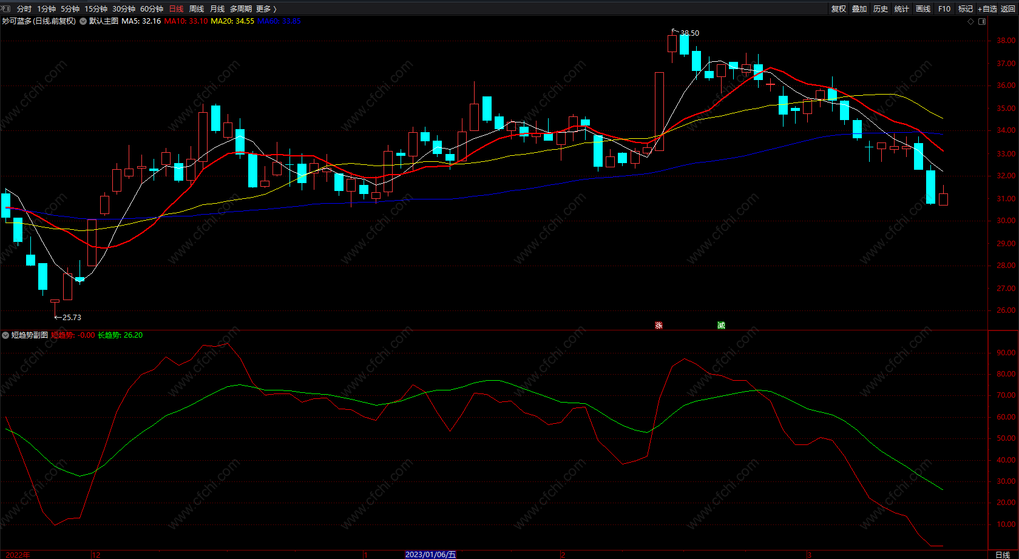This screenshot has width=1019, height=559.
Task: Click the 标记 mark button
Action: (x=966, y=8)
